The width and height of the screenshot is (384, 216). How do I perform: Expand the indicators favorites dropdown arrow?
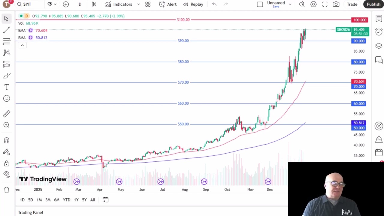pyautogui.click(x=138, y=4)
